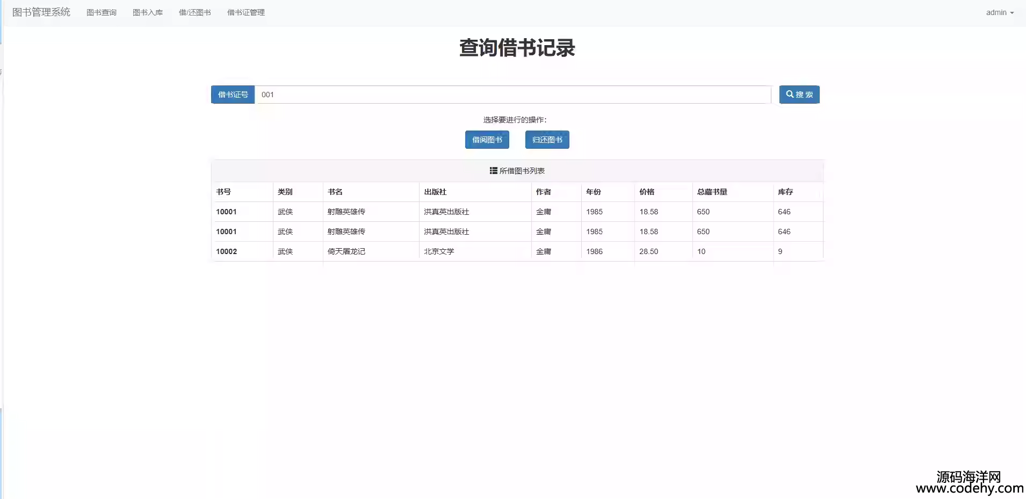The image size is (1026, 499).
Task: Click the 库存 column header
Action: [785, 192]
